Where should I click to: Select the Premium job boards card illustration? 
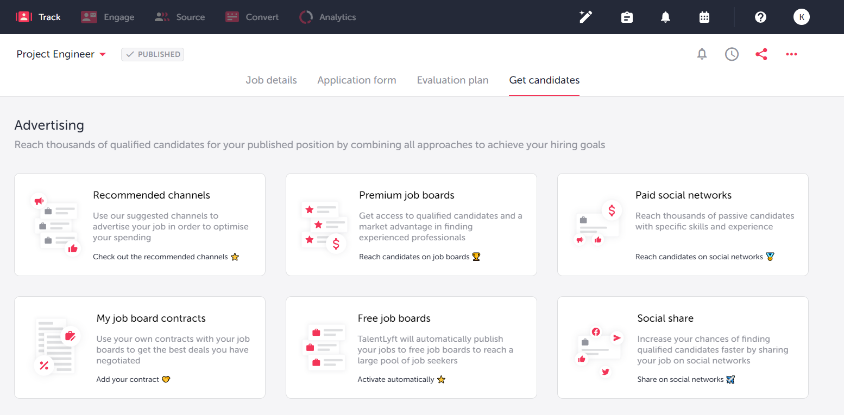[324, 225]
